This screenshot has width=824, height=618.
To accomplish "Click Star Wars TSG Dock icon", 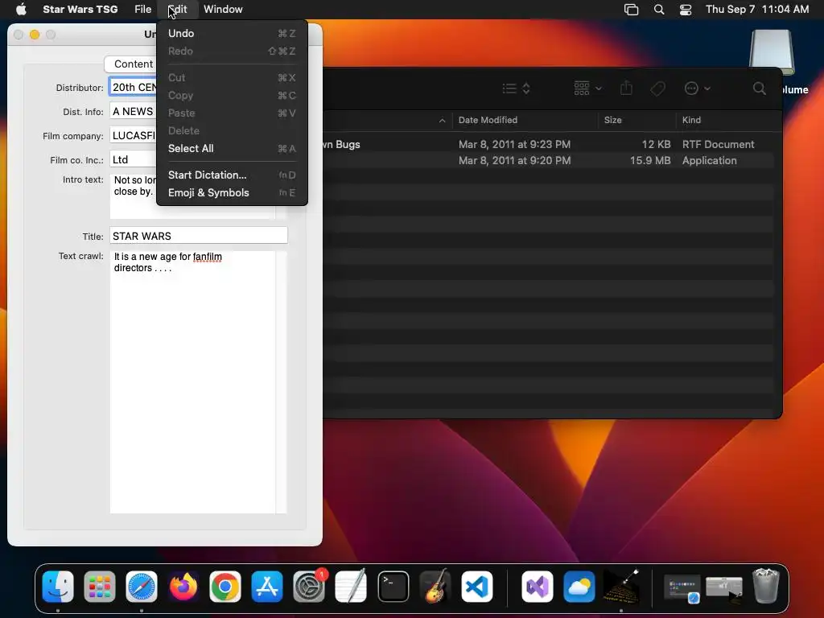I will tap(621, 587).
